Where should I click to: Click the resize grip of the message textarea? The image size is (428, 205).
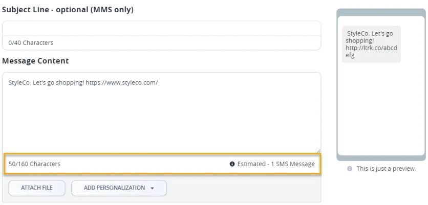click(x=318, y=150)
